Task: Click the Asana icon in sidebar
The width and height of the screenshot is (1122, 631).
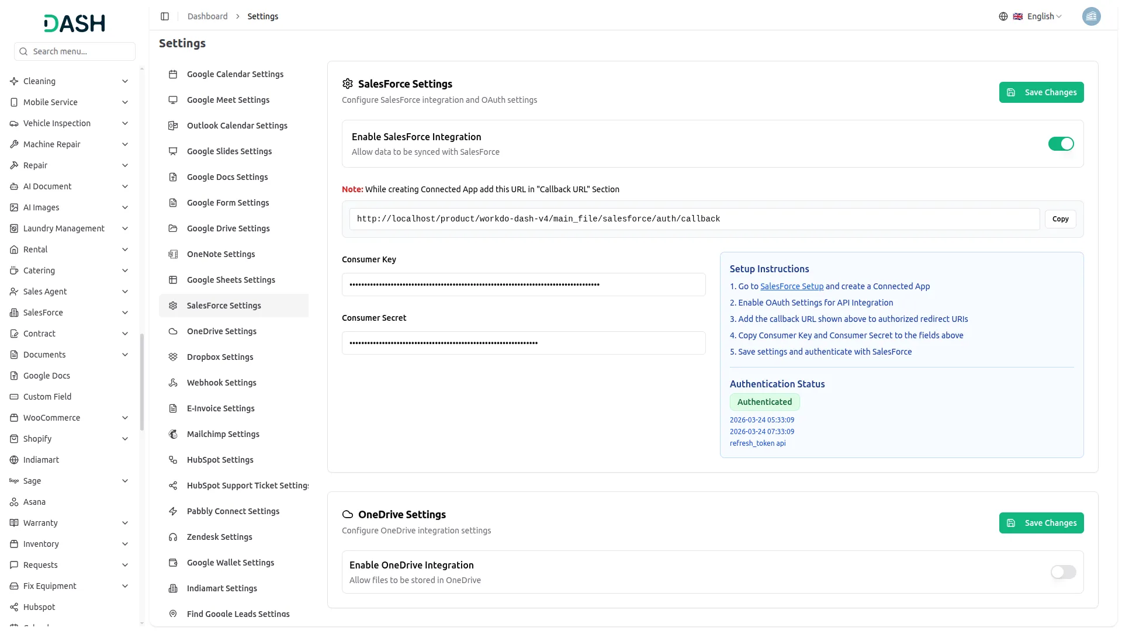Action: click(x=14, y=502)
